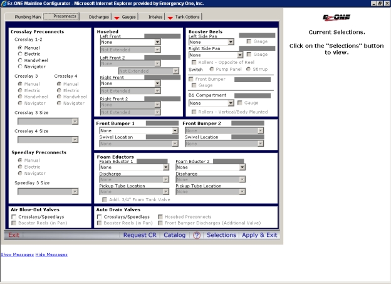The height and width of the screenshot is (284, 391).
Task: Select Manual for Crosslay 1-2
Action: click(x=20, y=48)
